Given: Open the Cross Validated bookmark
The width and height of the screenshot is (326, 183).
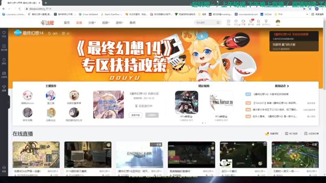Looking at the screenshot, I should coord(88,14).
